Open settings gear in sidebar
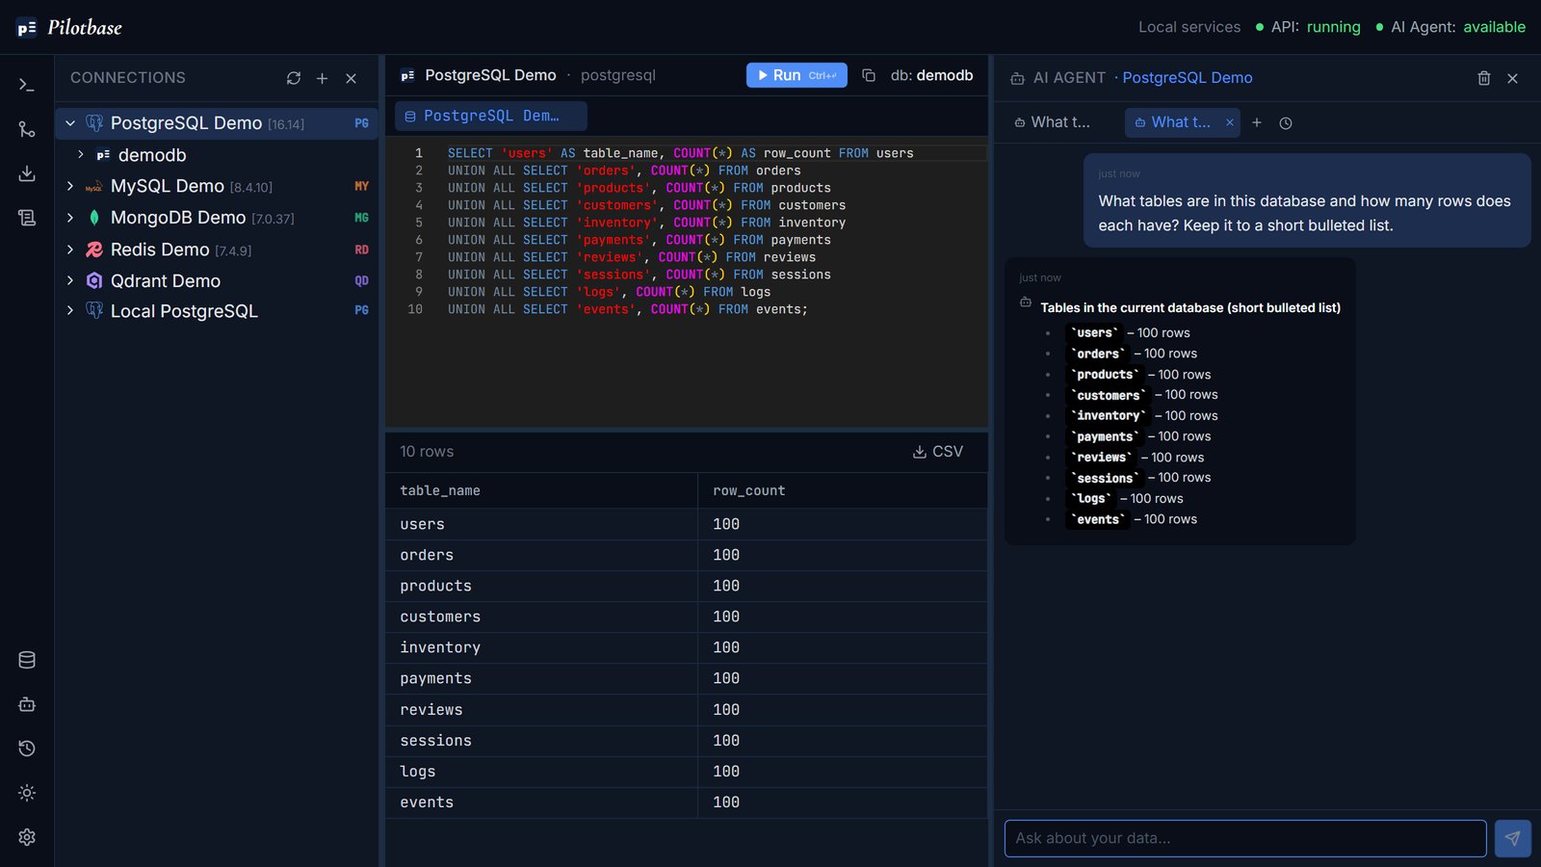1541x867 pixels. point(27,837)
